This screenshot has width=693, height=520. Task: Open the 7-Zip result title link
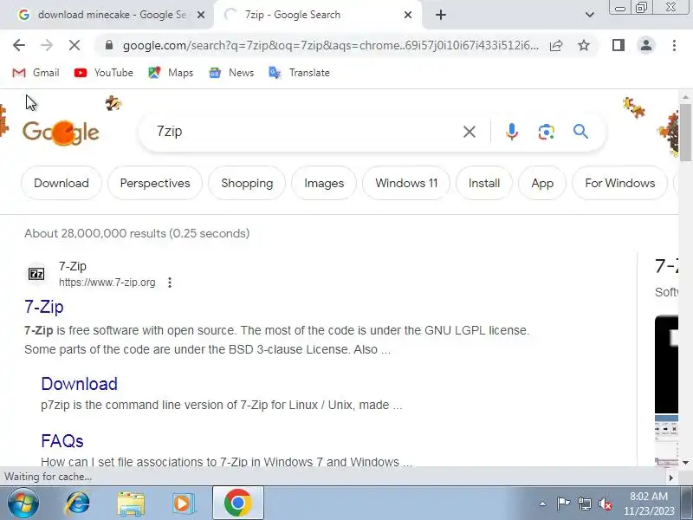(x=44, y=307)
